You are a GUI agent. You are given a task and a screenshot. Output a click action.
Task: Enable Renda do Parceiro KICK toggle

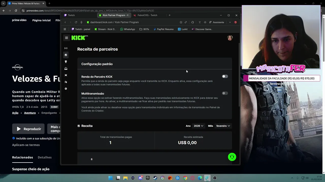click(225, 76)
